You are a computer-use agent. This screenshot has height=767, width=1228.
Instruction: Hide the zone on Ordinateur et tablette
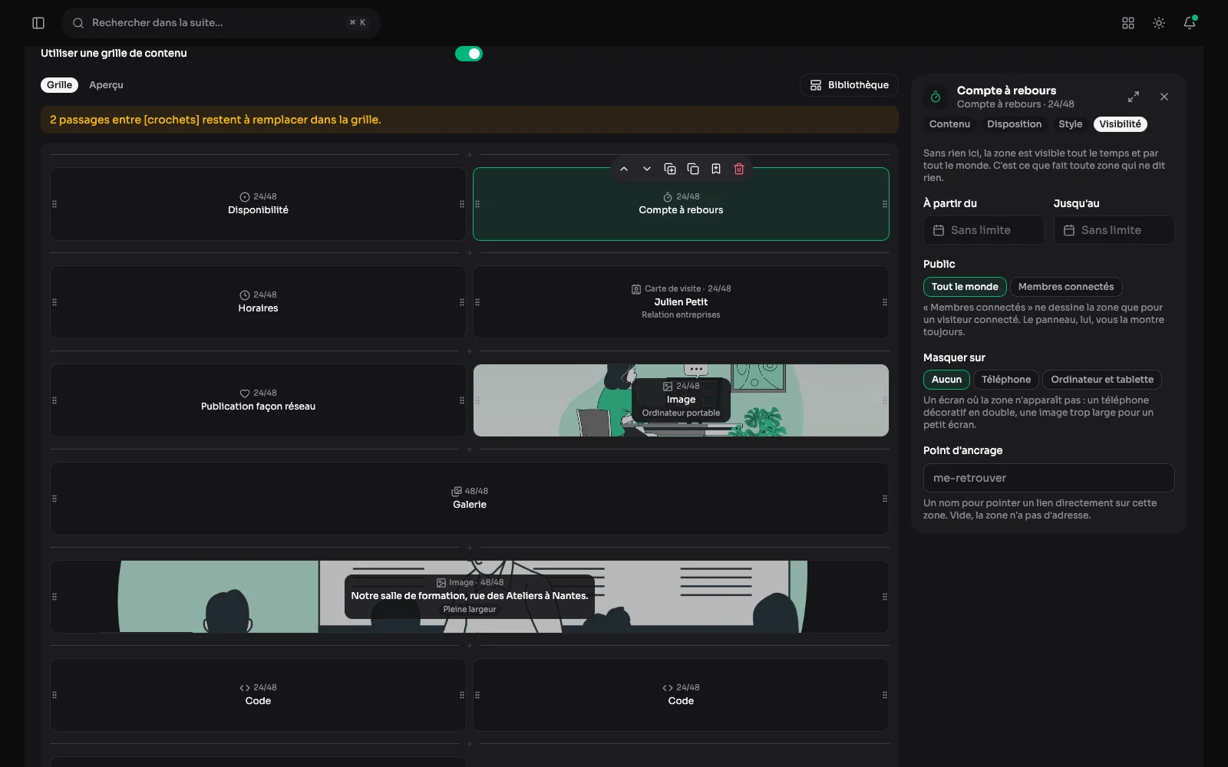(x=1102, y=380)
